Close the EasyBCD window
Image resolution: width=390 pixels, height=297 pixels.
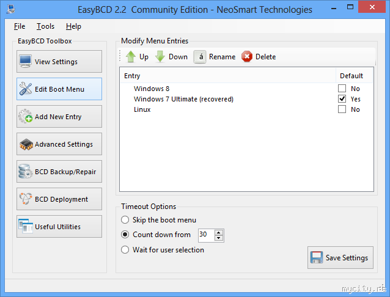(x=372, y=7)
